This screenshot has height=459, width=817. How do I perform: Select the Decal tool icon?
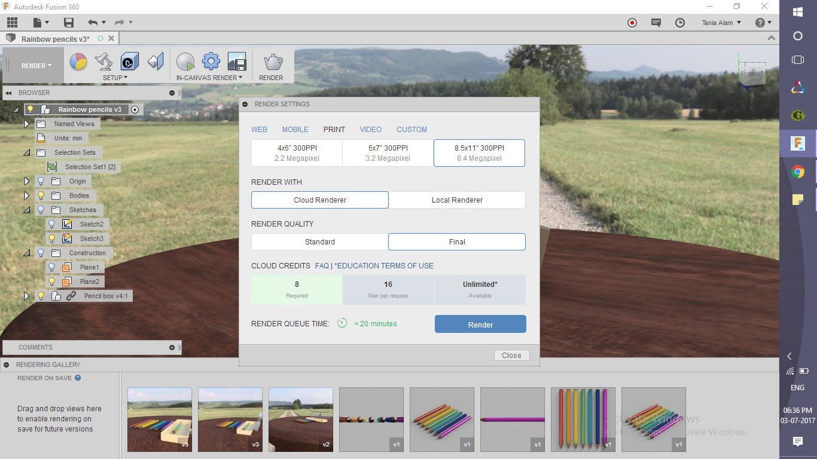pyautogui.click(x=130, y=62)
